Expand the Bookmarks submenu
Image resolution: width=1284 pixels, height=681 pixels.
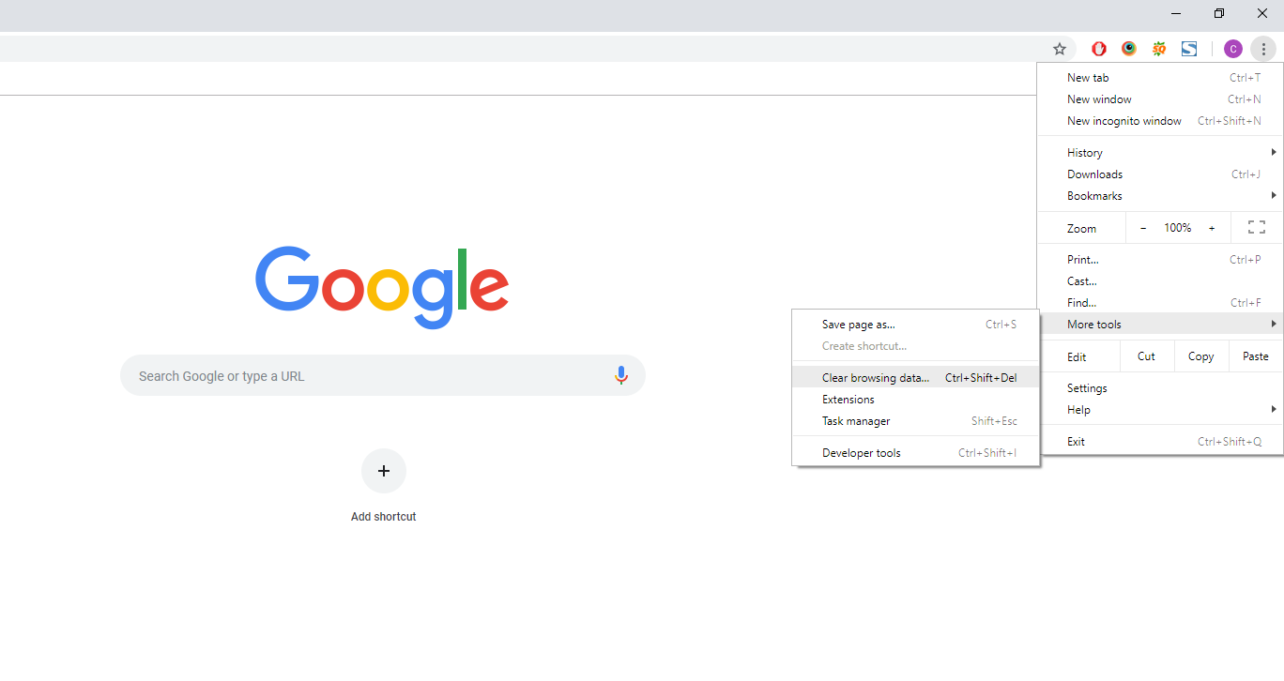point(1160,195)
